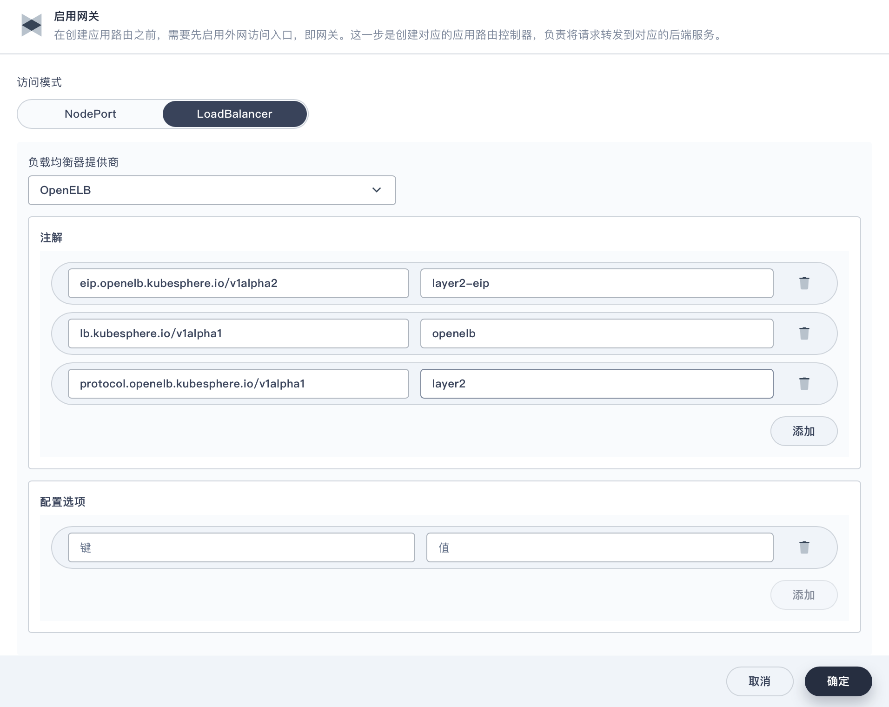The height and width of the screenshot is (707, 889).
Task: Edit the layer2-eip value field
Action: (596, 283)
